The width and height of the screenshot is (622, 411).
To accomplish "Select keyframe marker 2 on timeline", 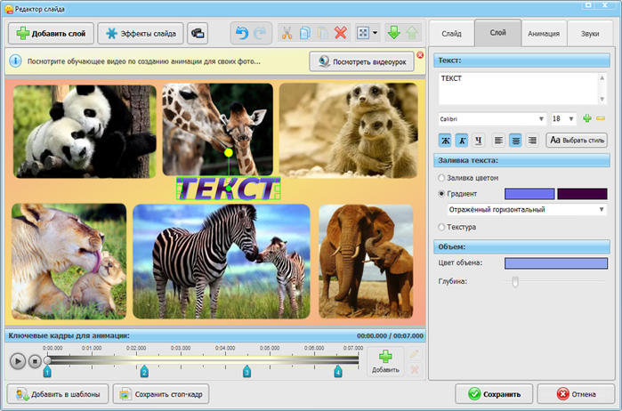I will click(144, 372).
